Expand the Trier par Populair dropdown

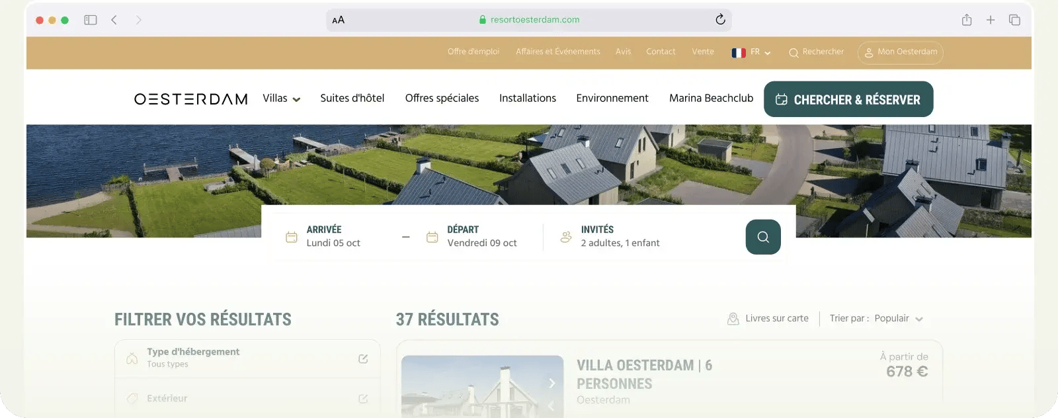coord(876,319)
